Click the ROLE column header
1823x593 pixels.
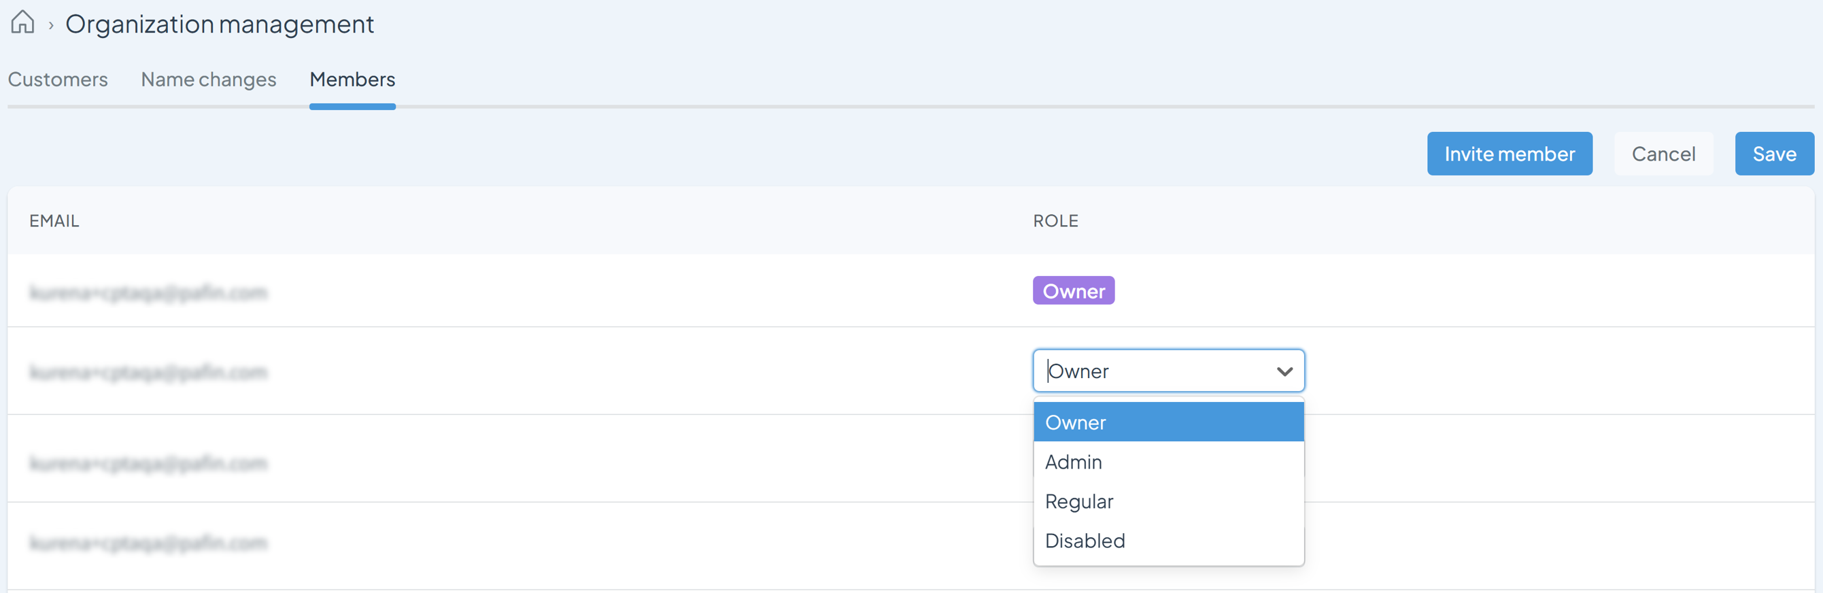[1055, 221]
